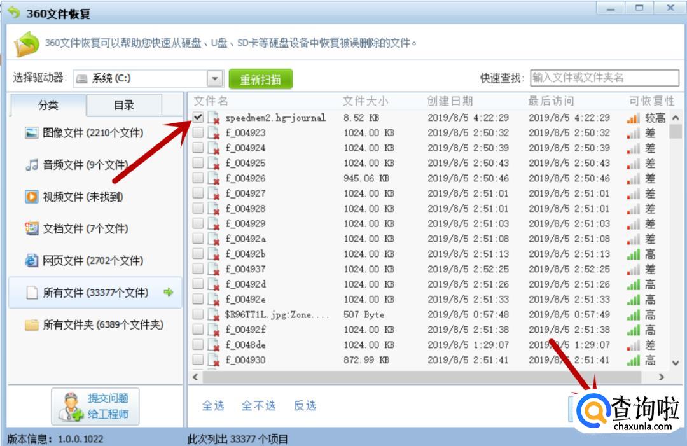
Task: Sort by 文件名 column header
Action: click(211, 101)
